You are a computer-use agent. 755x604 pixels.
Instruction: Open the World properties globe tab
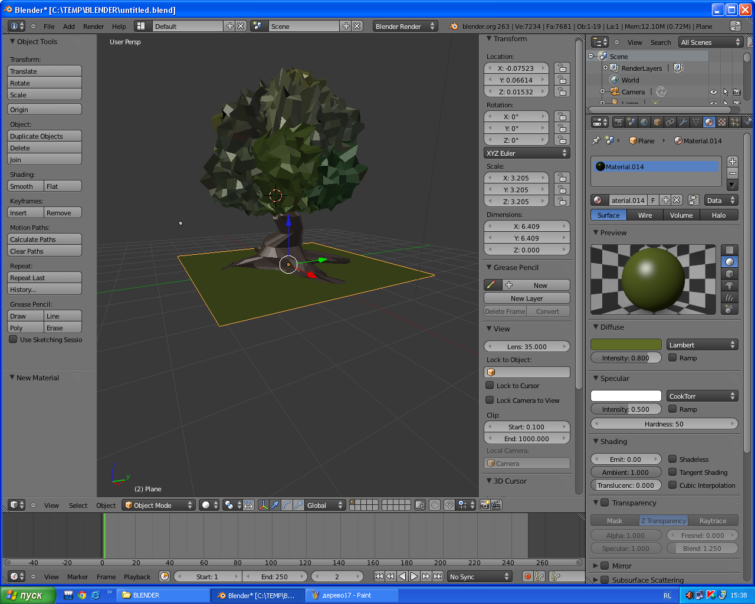644,122
